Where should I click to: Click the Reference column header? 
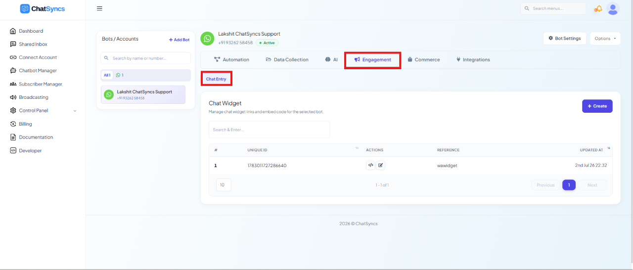[x=448, y=150]
